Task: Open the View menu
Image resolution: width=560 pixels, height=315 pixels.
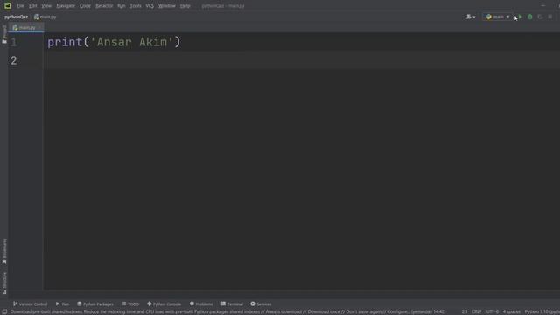Action: [x=46, y=6]
